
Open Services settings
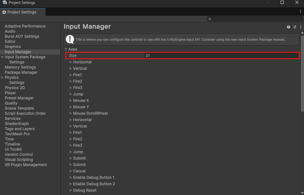[x=13, y=119]
